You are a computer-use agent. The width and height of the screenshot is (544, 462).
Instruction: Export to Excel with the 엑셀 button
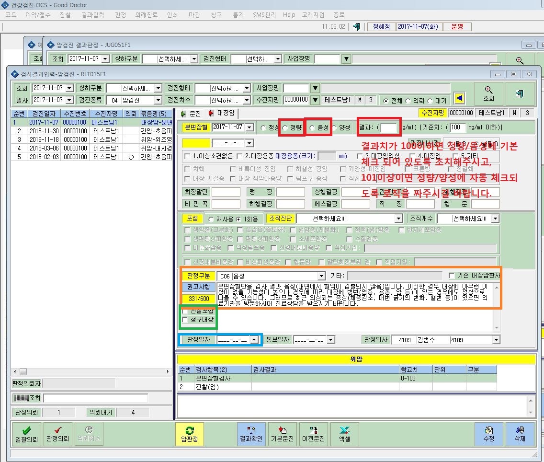(344, 434)
